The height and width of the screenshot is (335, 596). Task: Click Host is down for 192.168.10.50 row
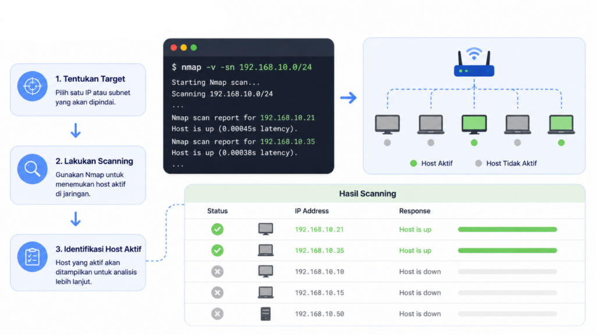click(420, 314)
